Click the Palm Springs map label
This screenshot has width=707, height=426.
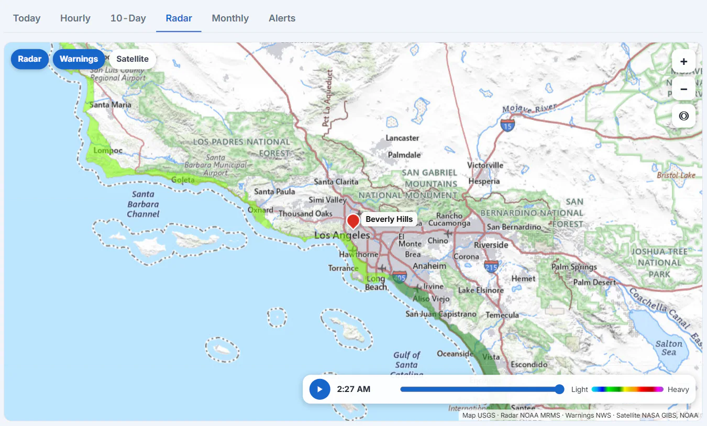(574, 267)
